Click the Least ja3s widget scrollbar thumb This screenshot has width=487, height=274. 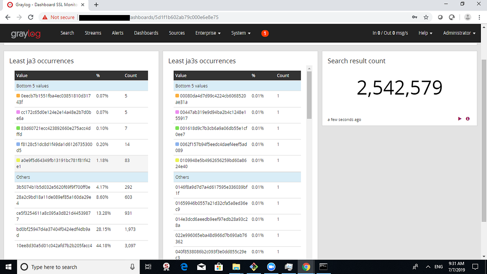click(x=309, y=94)
